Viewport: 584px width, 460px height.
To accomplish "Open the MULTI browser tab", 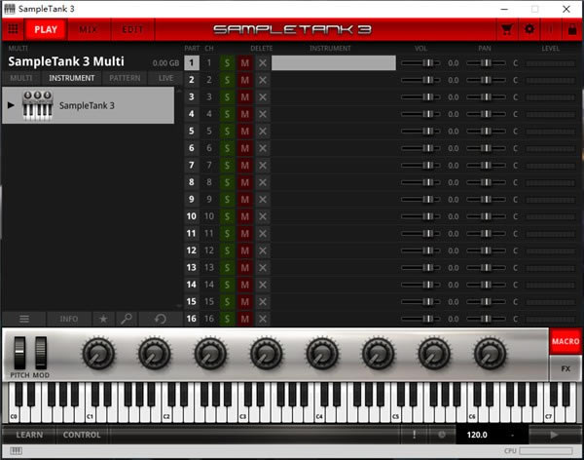I will click(x=20, y=78).
